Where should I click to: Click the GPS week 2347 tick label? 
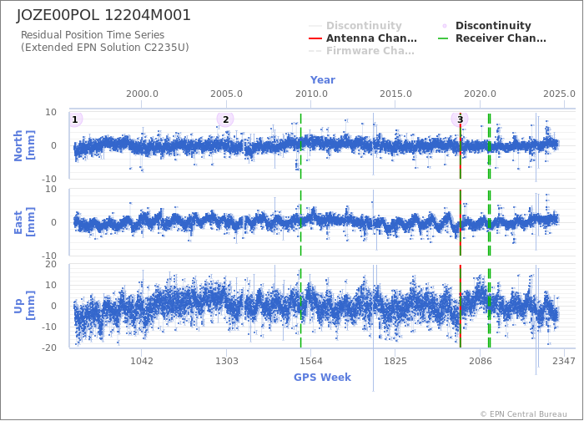coord(564,361)
